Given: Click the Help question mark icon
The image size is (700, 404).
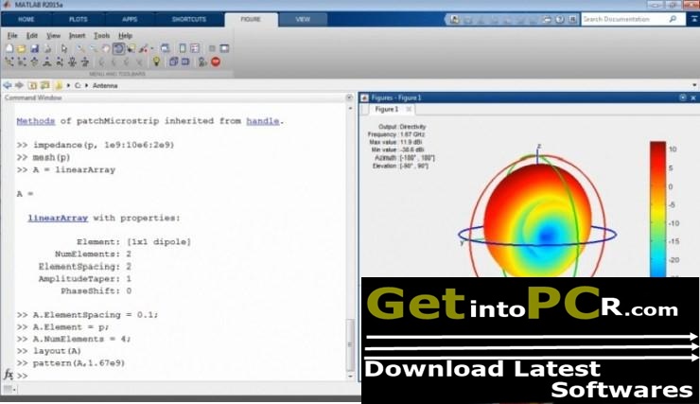Looking at the screenshot, I should point(560,19).
